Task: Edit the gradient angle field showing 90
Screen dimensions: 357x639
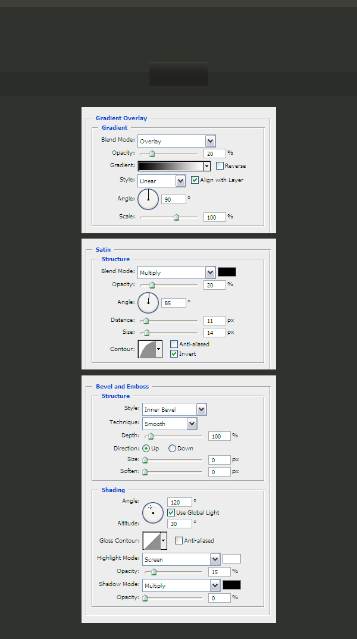Action: pos(174,199)
